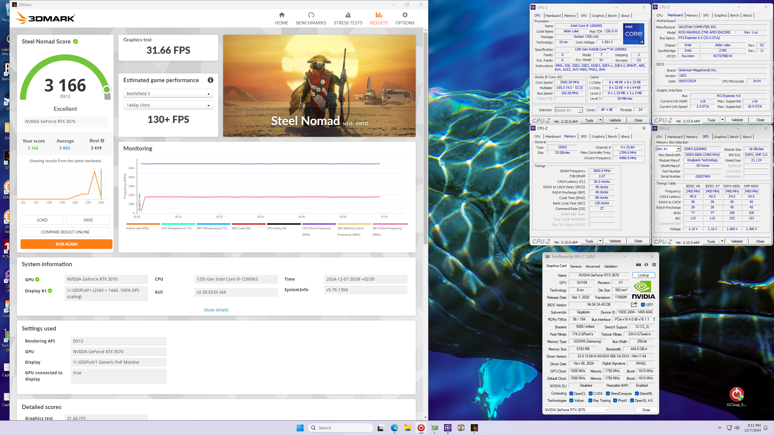Click the GPU-Z screenshot camera icon
This screenshot has width=774, height=435.
point(638,265)
